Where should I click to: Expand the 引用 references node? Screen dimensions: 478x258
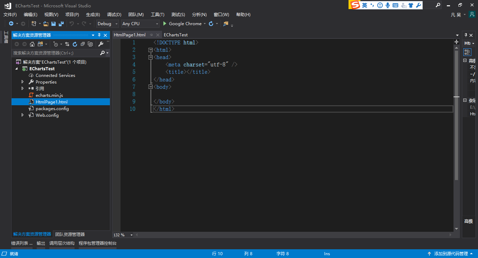[23, 88]
